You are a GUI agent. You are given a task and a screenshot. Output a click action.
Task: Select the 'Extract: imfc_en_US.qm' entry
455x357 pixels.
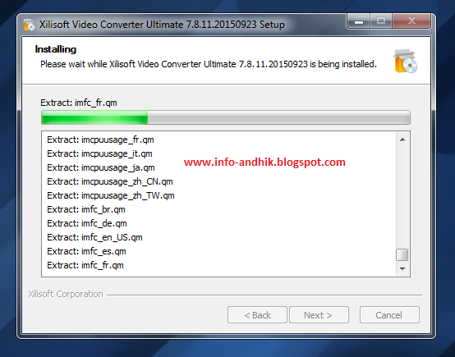coord(94,237)
